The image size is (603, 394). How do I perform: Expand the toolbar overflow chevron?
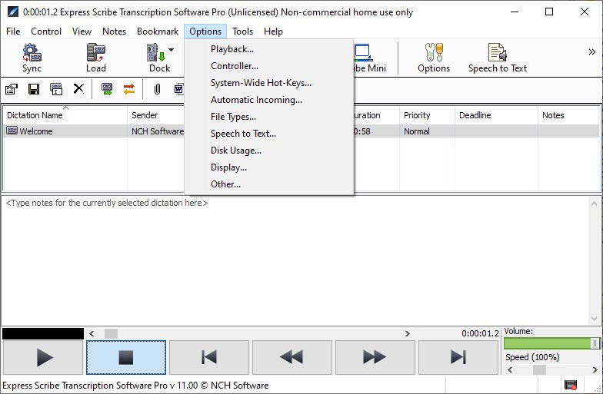click(x=592, y=52)
